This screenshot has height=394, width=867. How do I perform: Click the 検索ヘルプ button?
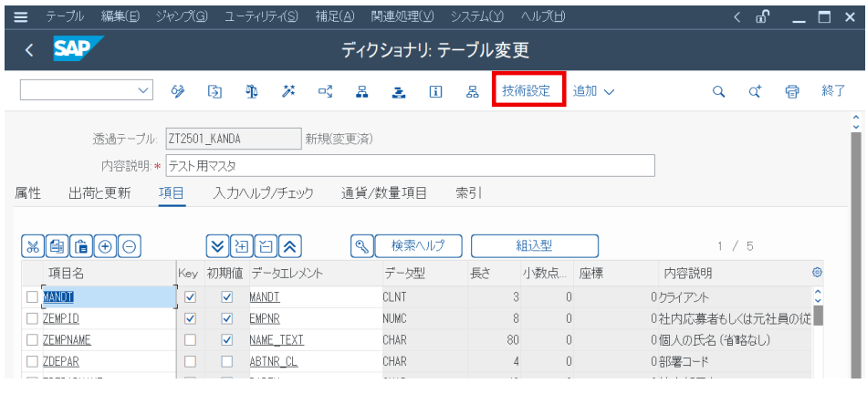pos(418,246)
